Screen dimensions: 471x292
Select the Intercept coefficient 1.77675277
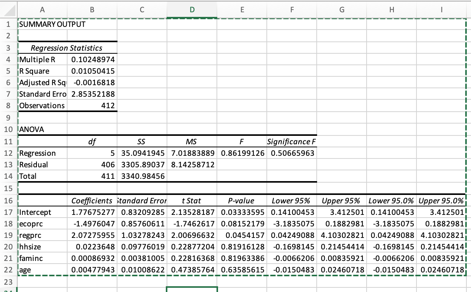(92, 212)
